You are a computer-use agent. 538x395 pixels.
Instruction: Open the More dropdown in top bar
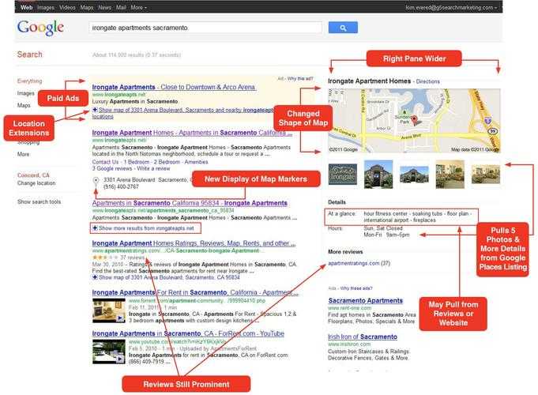[138, 7]
